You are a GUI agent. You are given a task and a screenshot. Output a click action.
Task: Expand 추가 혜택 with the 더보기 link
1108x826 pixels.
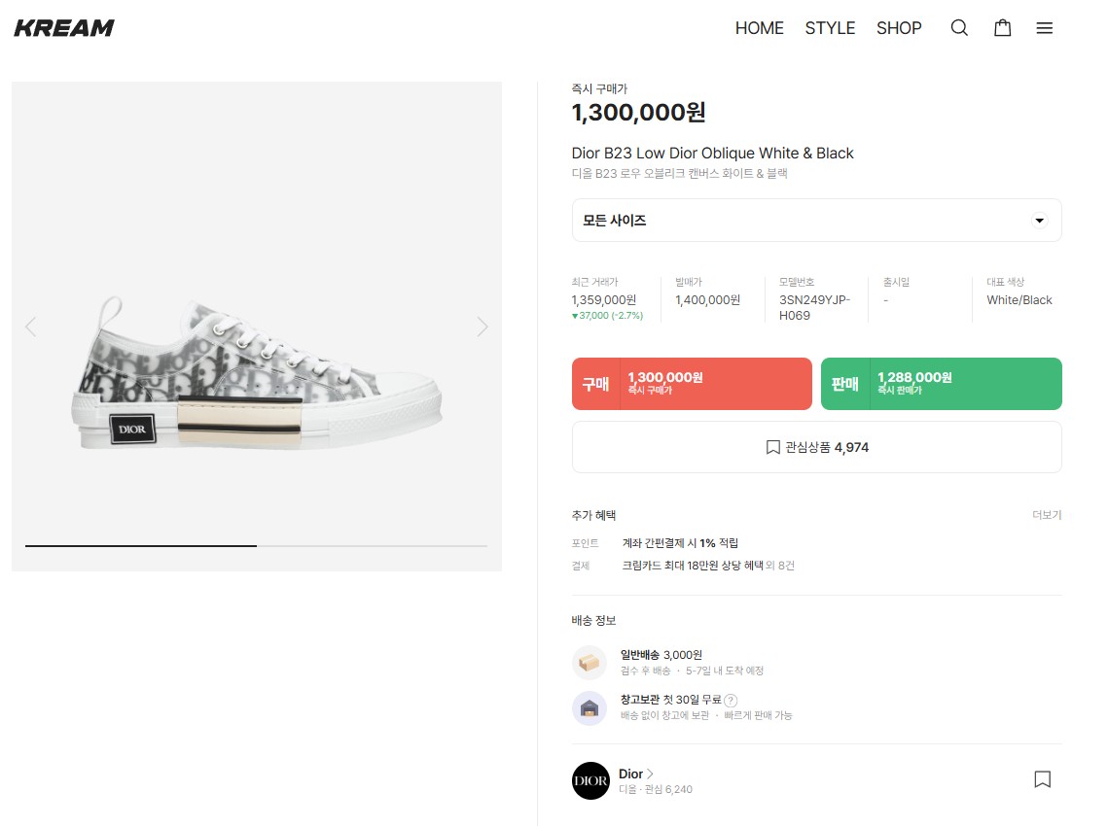(1047, 515)
